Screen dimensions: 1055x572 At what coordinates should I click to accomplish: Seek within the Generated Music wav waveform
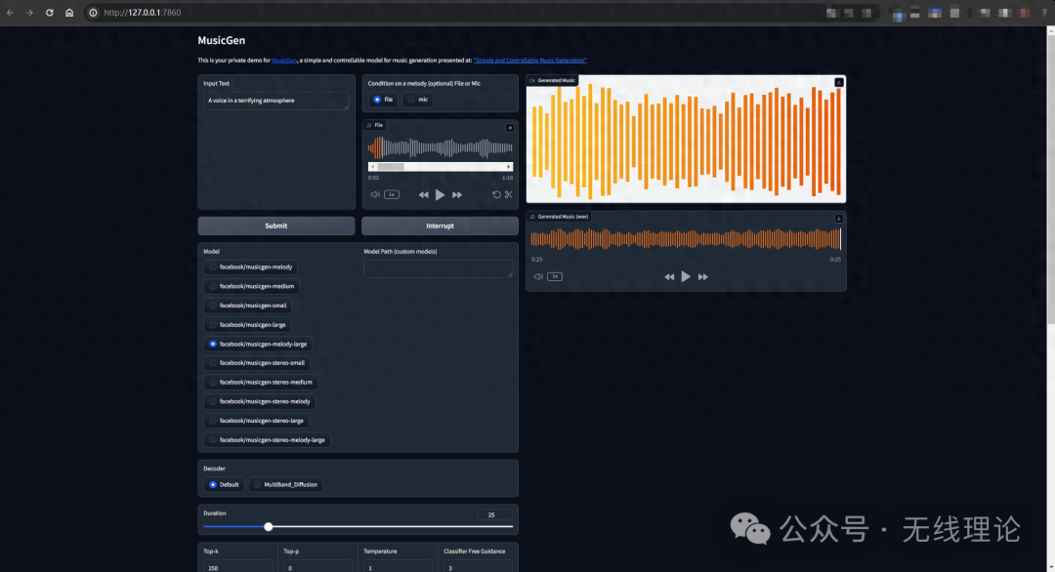(686, 238)
